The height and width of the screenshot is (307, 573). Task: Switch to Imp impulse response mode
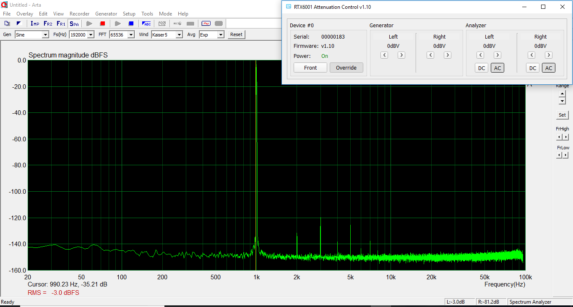(35, 23)
